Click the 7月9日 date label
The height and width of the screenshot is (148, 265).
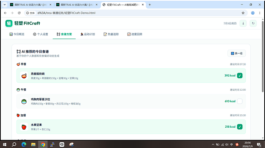pos(230,23)
